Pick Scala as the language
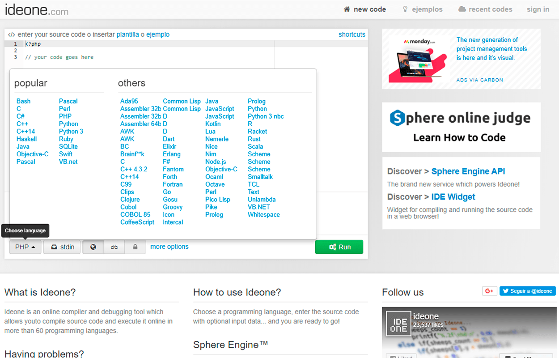 pos(255,146)
